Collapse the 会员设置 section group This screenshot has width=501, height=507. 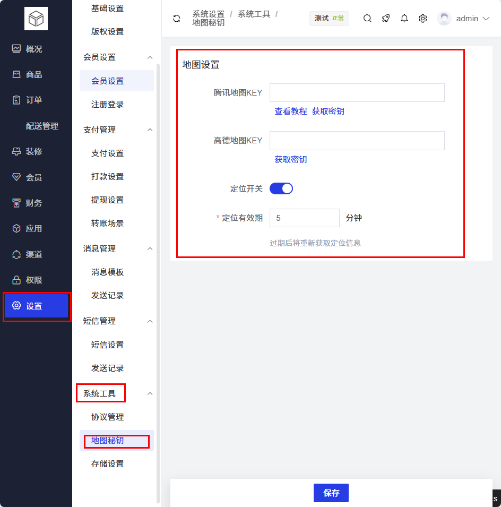click(x=150, y=57)
